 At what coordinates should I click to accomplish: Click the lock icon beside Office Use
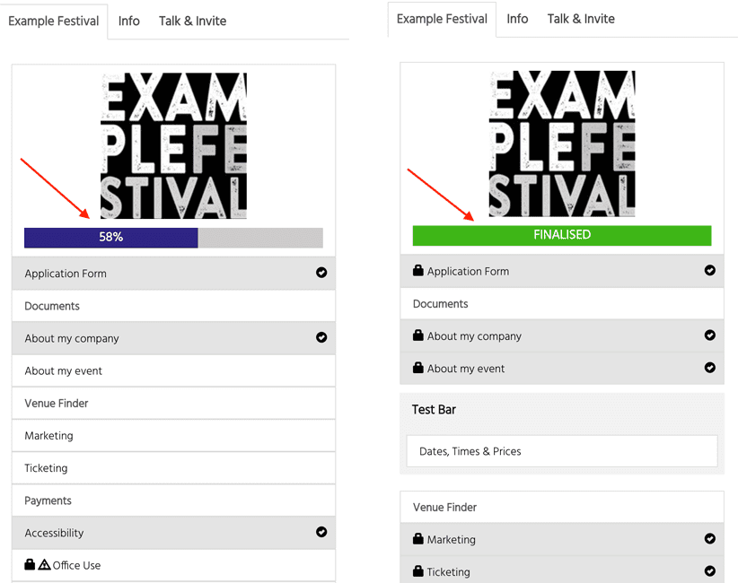tap(30, 564)
